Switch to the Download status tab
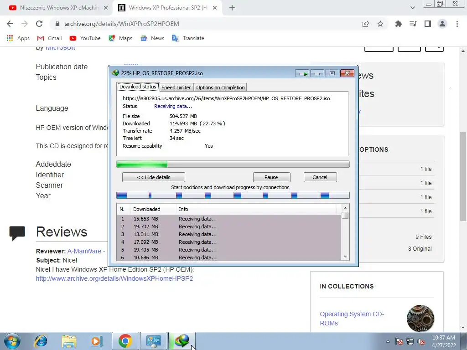Viewport: 467px width, 350px height. 138,87
